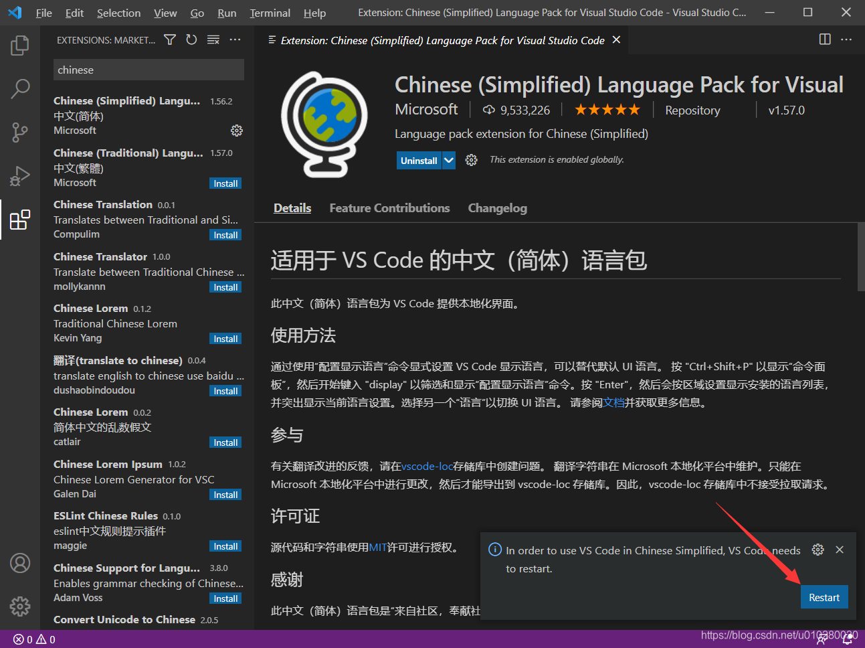Install ESLint Chinese Rules extension
Screen dimensions: 865x648
click(225, 546)
